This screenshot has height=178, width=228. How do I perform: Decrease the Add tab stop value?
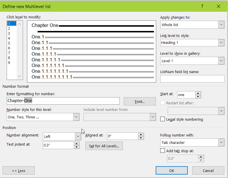click(x=201, y=160)
